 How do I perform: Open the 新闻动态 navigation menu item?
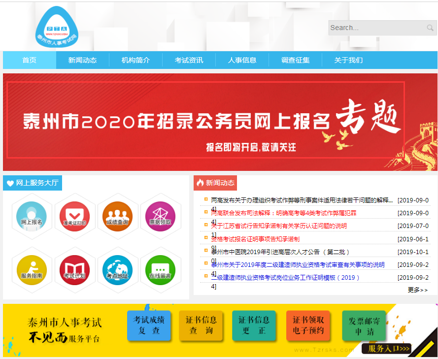point(82,60)
